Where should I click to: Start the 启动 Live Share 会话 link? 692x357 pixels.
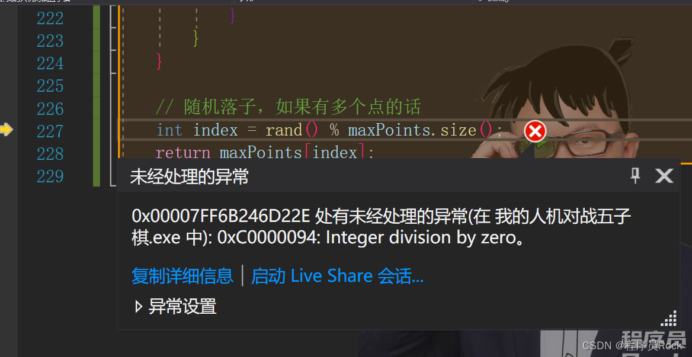[337, 276]
